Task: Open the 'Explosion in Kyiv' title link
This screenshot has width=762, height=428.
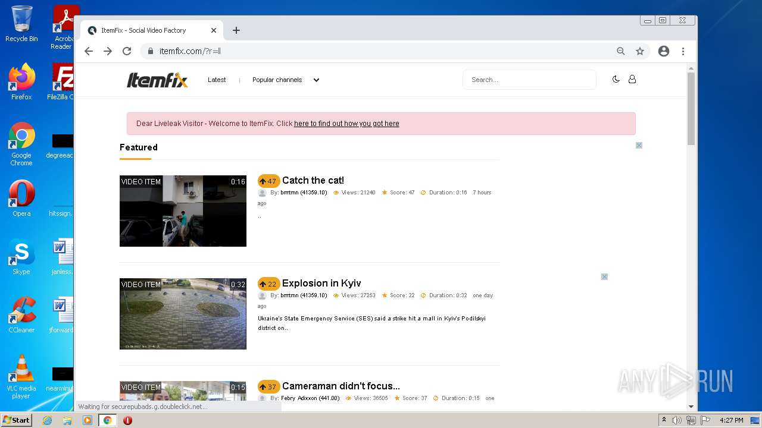Action: tap(321, 283)
